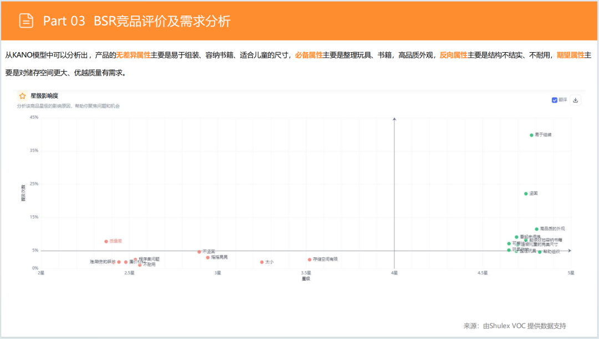Screen dimensions: 599x339
Task: Click the red 质量差 data point
Action: pos(106,241)
